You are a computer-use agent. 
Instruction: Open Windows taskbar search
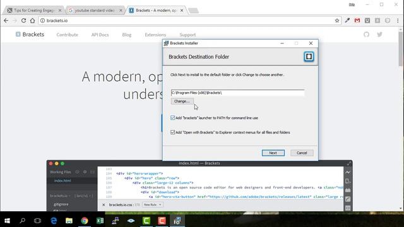point(23,221)
